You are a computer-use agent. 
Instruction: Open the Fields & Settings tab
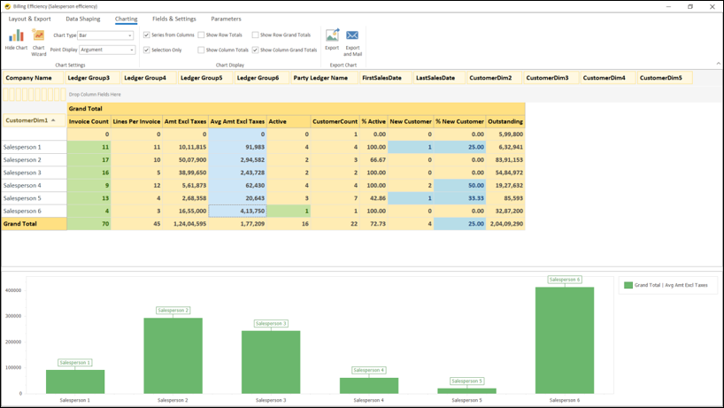pos(173,19)
